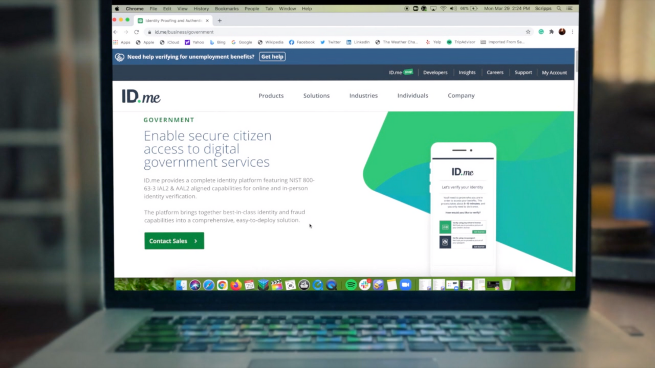Open the Imported From Safari bookmarks folder
Image resolution: width=655 pixels, height=368 pixels.
(503, 42)
